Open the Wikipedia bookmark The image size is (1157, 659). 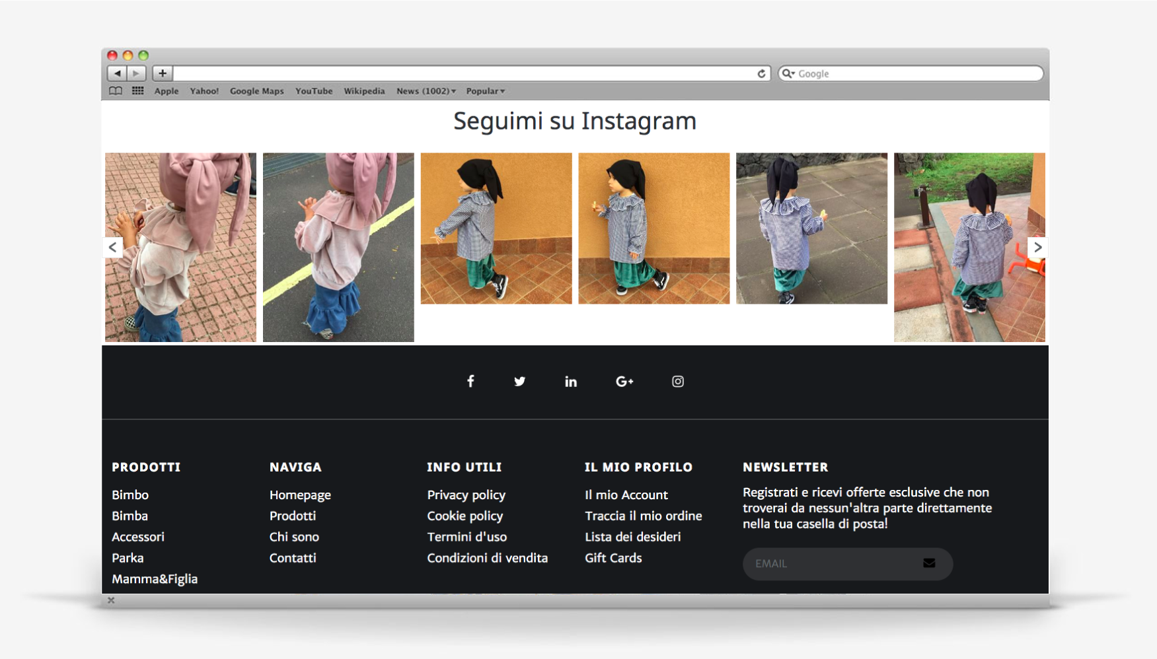click(364, 91)
